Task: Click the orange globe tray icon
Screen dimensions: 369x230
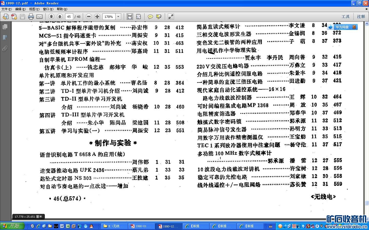Action: (x=280, y=226)
